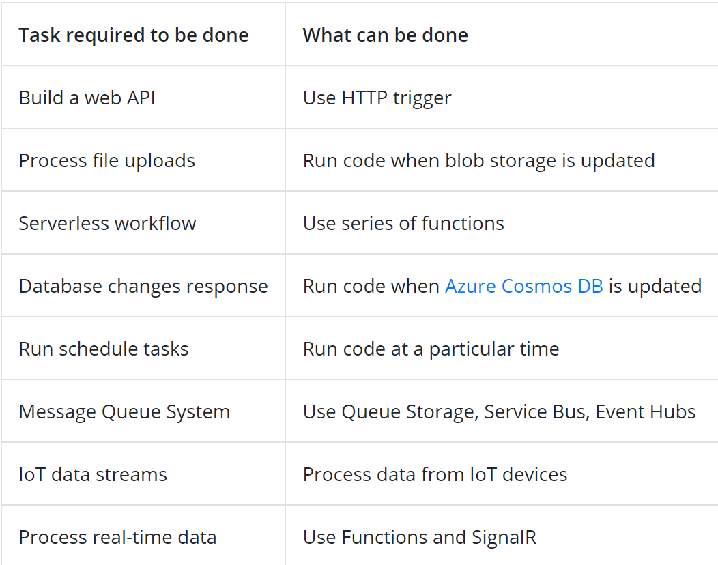Select the 'Use HTTP trigger' cell

[502, 97]
